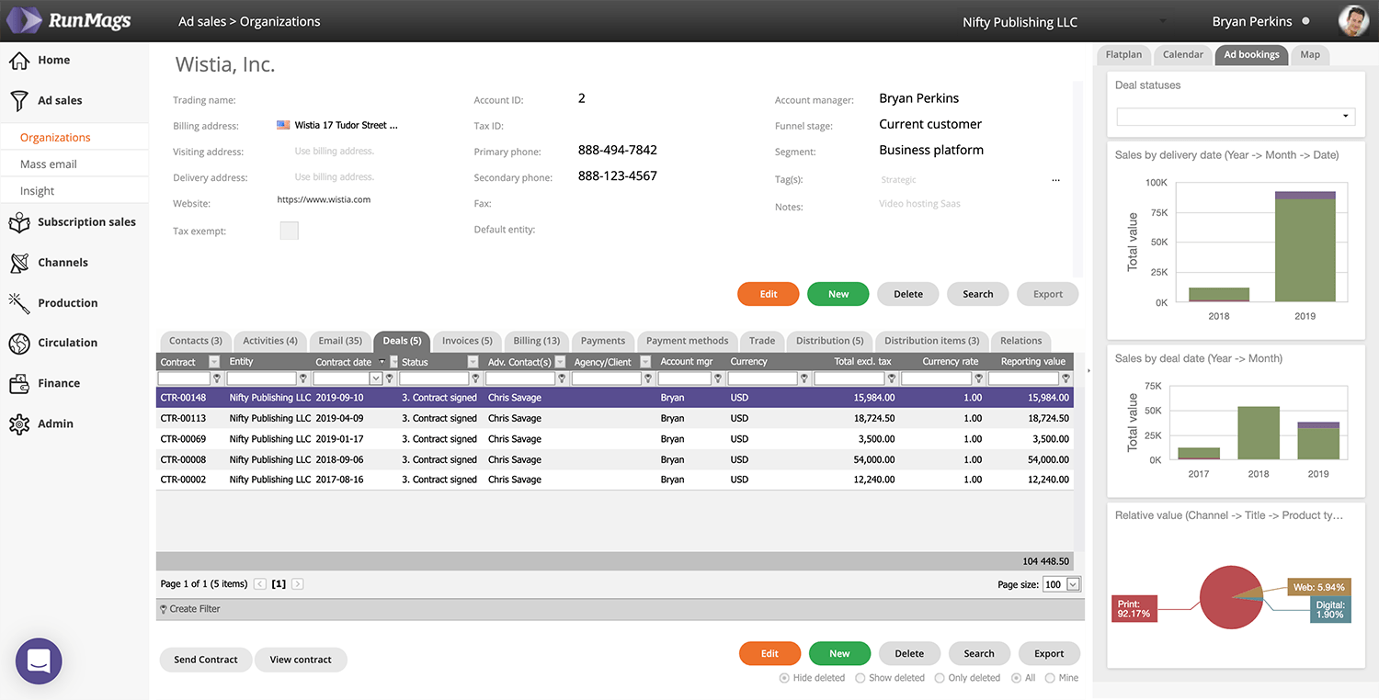Open the Home section house icon
Image resolution: width=1379 pixels, height=700 pixels.
pos(19,61)
